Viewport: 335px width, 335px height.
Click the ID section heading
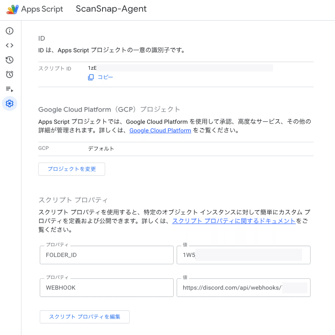42,39
